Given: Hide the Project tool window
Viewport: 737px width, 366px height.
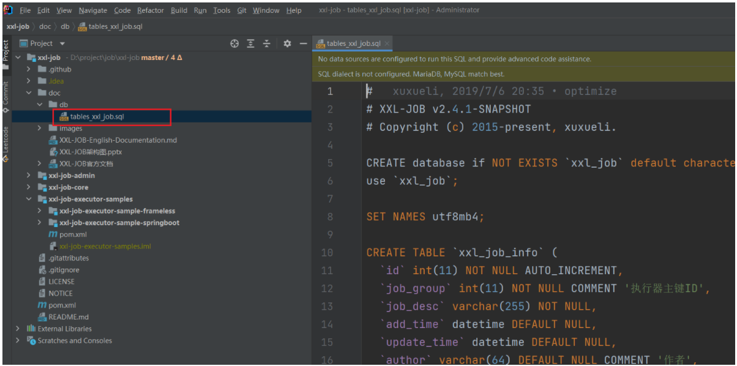Looking at the screenshot, I should tap(302, 43).
